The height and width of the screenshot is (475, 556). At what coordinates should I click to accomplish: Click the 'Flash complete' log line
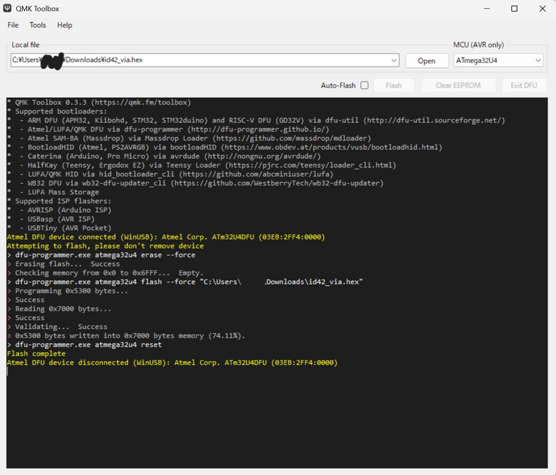click(x=36, y=354)
